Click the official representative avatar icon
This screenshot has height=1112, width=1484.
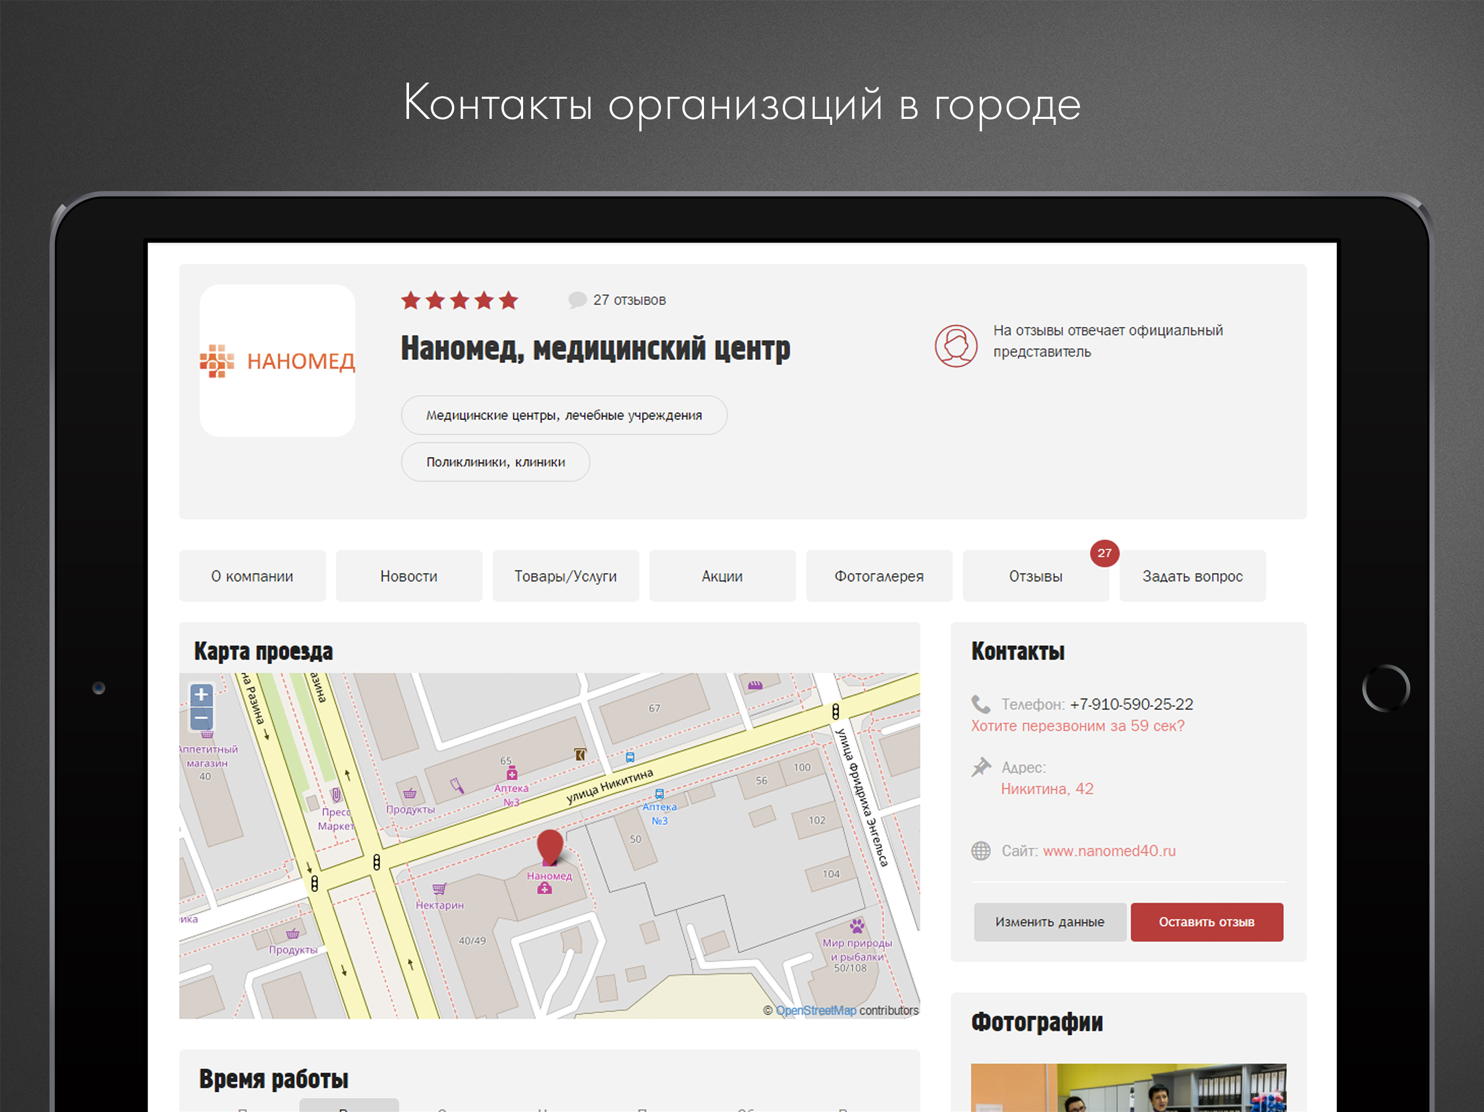point(956,346)
